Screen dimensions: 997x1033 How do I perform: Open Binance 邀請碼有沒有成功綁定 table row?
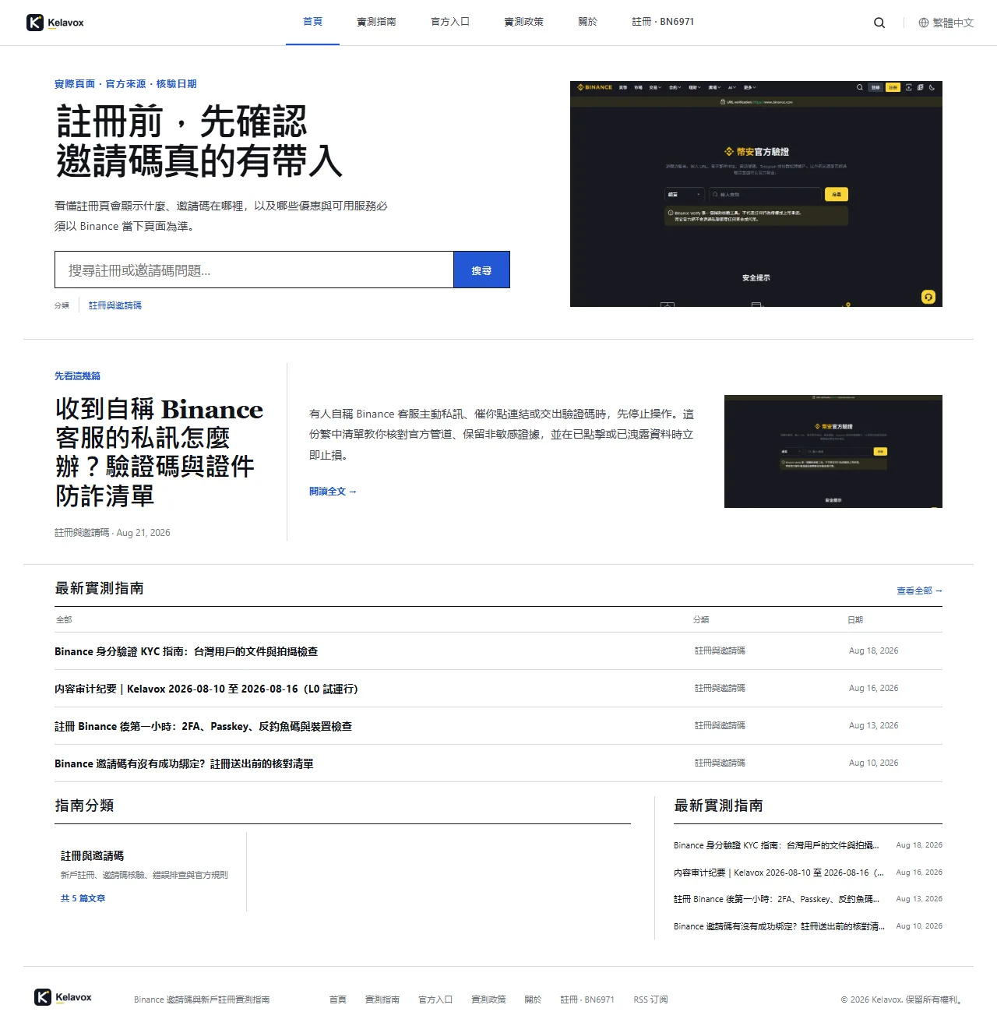click(498, 763)
